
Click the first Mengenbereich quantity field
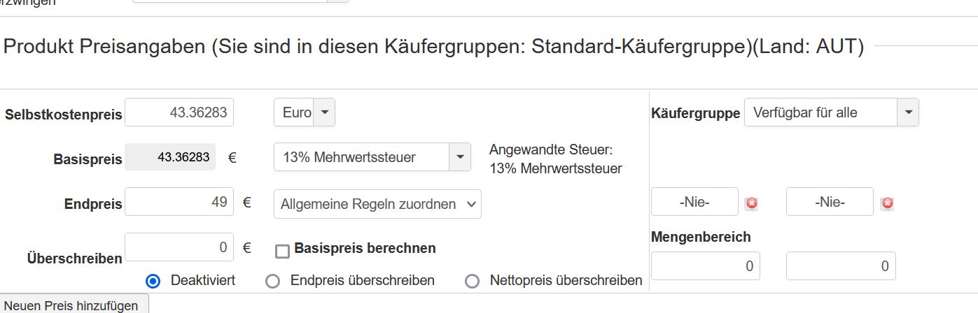(x=705, y=266)
